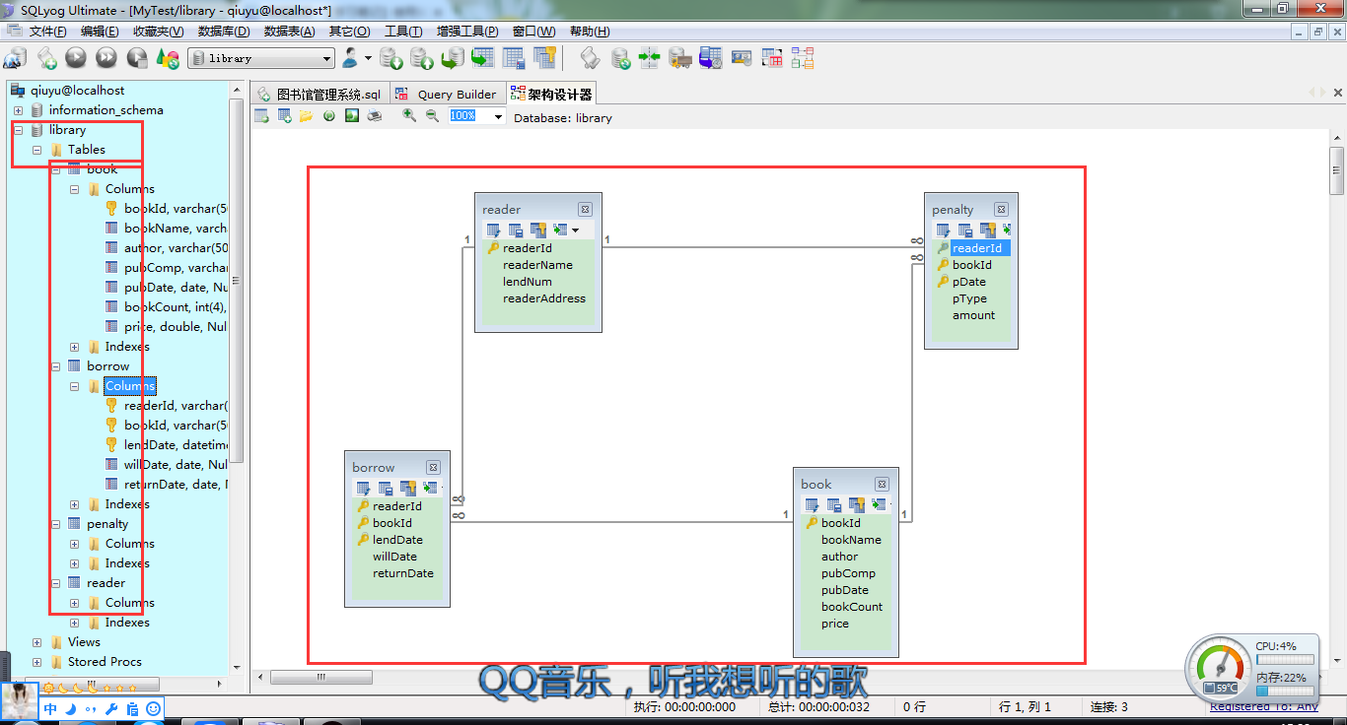Select the borrow table in tree
Viewport: 1347px width, 725px height.
[107, 366]
